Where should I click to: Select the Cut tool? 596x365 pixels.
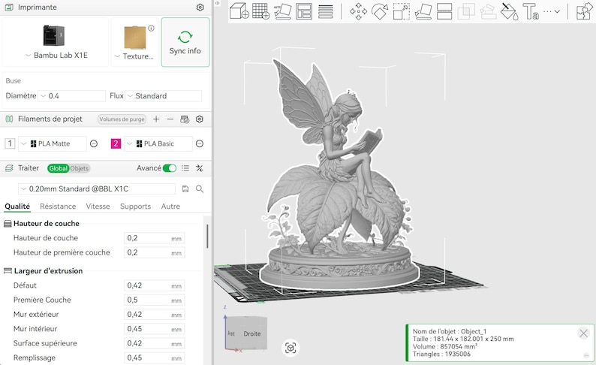pos(444,11)
